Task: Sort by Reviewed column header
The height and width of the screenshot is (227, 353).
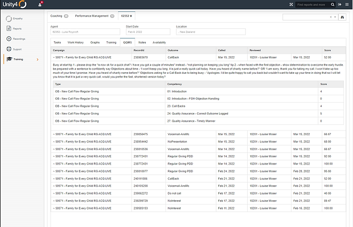Action: [x=285, y=50]
